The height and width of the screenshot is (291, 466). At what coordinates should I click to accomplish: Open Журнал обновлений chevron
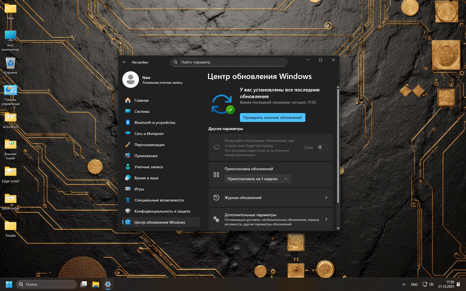tap(326, 198)
